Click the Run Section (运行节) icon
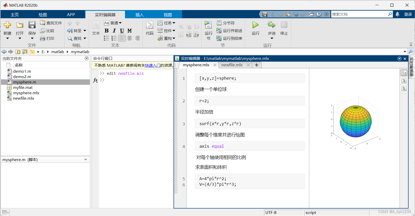Screen dimensions: 415x216 coord(208,25)
